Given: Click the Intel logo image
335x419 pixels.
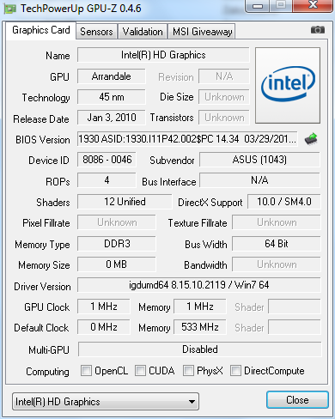Looking at the screenshot, I should coord(288,86).
